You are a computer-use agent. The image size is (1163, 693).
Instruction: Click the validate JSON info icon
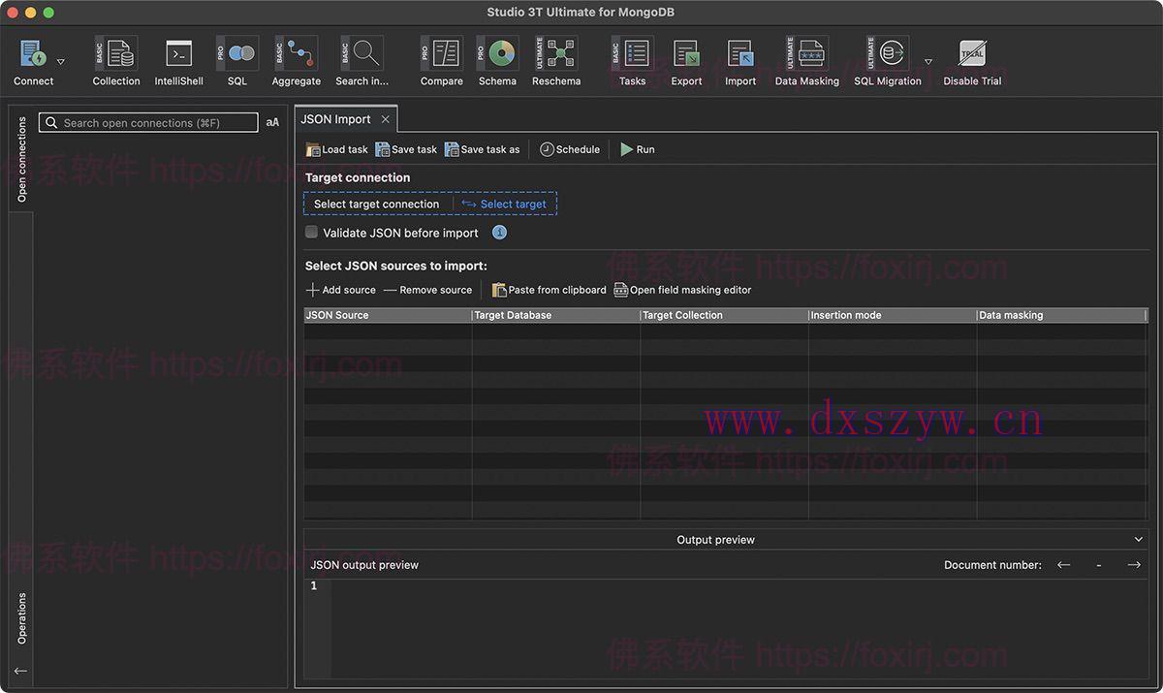(499, 233)
